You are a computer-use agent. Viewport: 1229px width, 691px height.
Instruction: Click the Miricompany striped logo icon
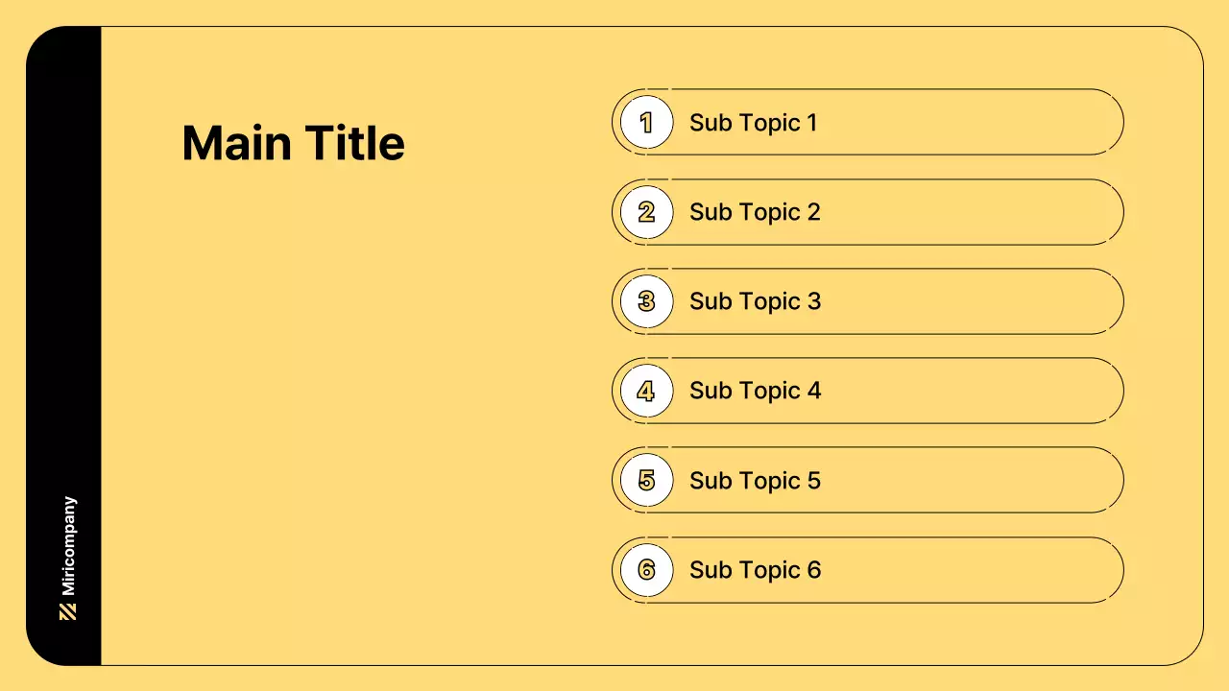68,612
